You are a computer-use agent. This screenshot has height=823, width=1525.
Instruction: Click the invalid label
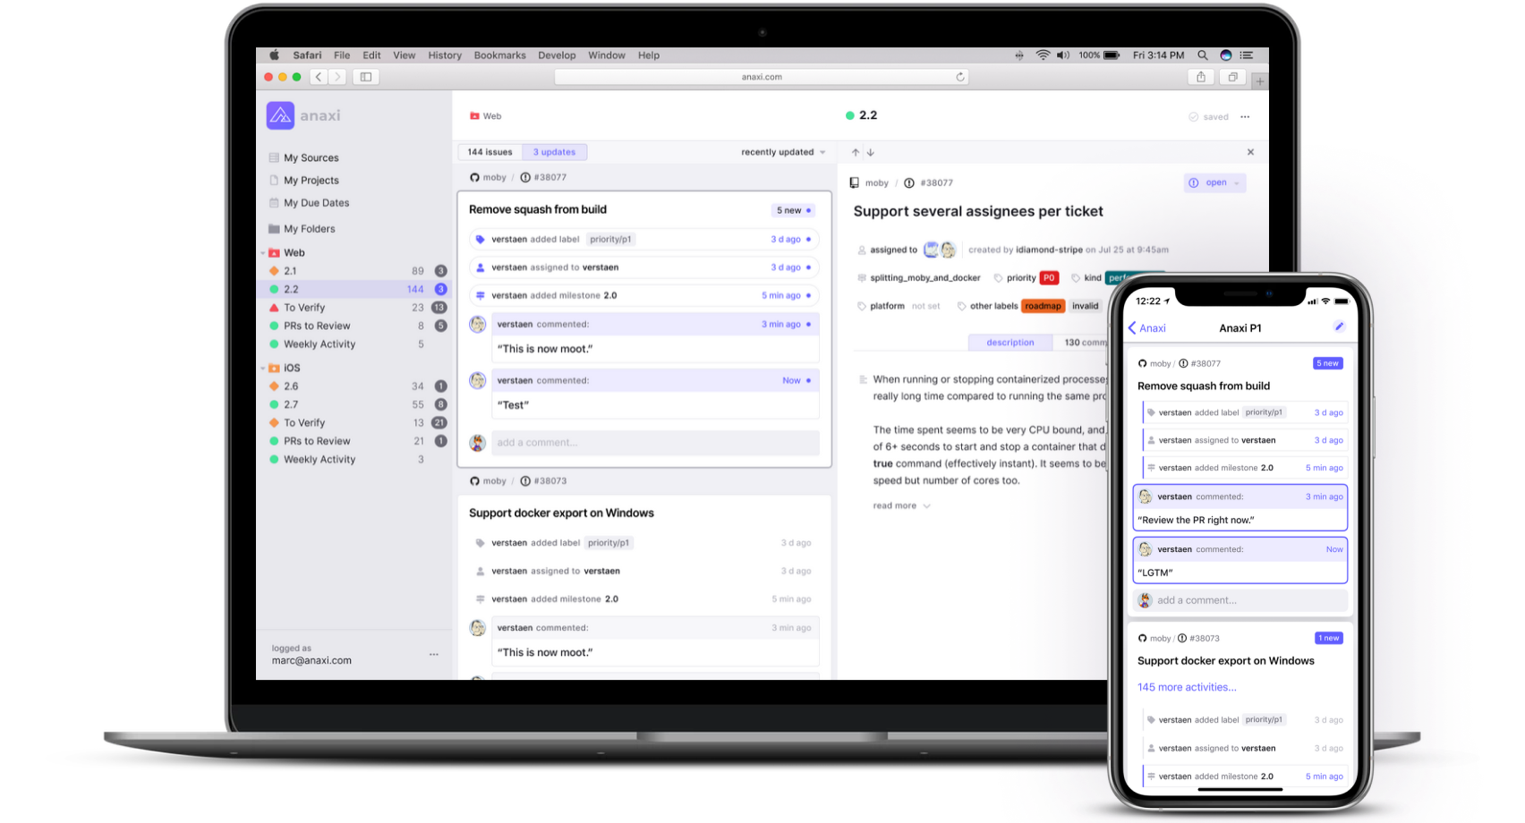[x=1086, y=306]
